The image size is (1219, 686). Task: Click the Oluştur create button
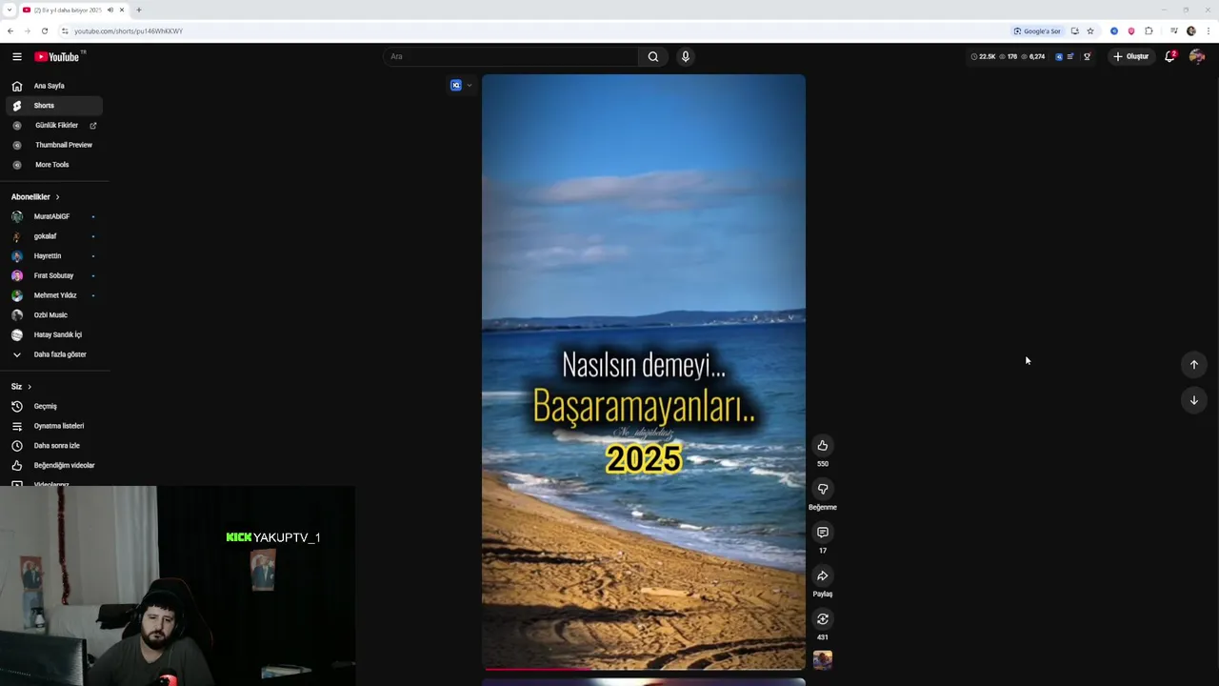(x=1130, y=56)
